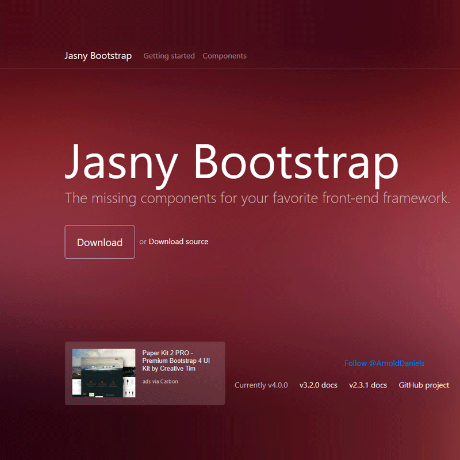Open the "Download source" link
460x460 pixels.
tap(178, 241)
